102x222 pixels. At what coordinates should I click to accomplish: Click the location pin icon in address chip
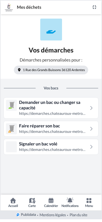pyautogui.click(x=19, y=70)
